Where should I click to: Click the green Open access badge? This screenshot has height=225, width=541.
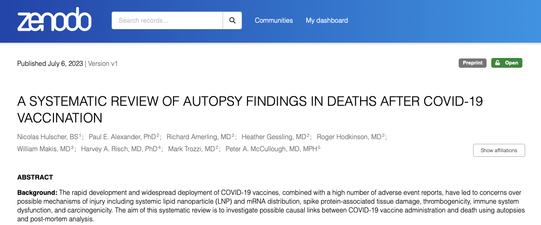[507, 63]
